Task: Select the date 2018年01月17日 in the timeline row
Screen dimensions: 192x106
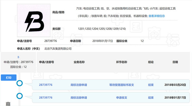Action: (175, 98)
